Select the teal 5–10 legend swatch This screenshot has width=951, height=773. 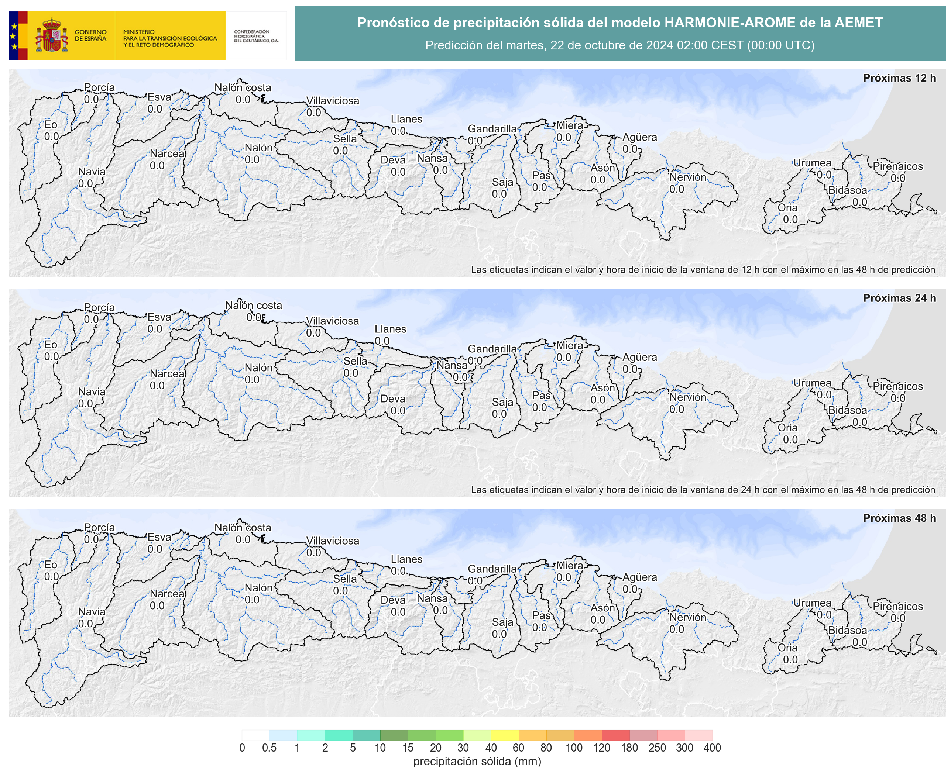(x=367, y=735)
